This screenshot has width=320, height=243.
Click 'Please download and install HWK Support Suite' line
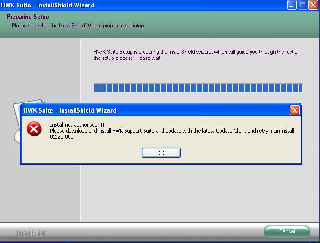[x=173, y=131]
